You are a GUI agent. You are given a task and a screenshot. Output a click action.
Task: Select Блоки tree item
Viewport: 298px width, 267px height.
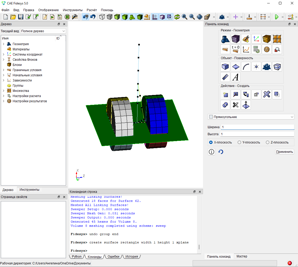point(17,65)
